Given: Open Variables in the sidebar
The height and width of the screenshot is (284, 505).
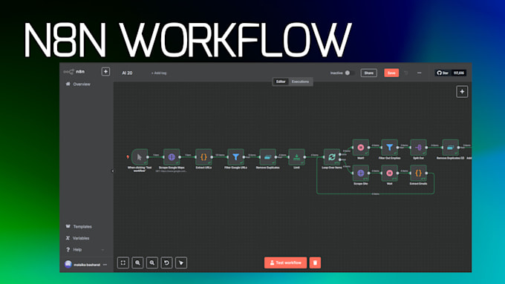Looking at the screenshot, I should click(x=78, y=238).
